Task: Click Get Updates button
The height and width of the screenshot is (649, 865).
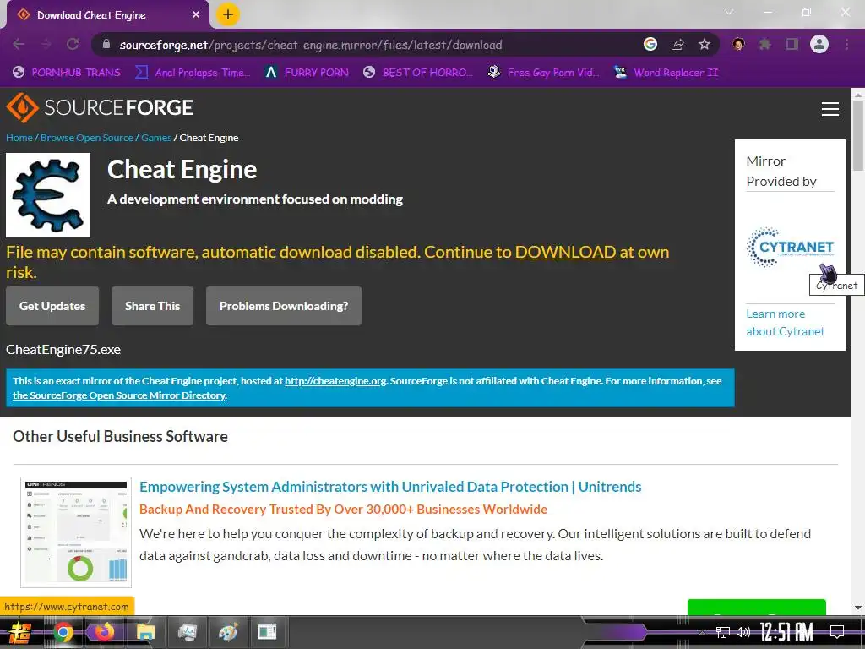Action: point(52,306)
